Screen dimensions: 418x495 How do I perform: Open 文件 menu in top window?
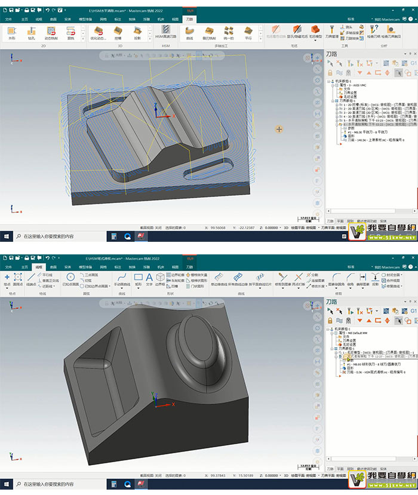[8, 20]
